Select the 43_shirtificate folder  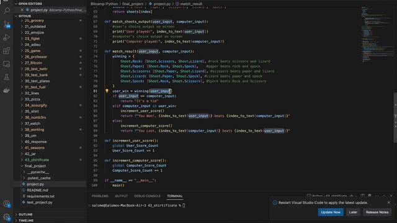(x=37, y=160)
